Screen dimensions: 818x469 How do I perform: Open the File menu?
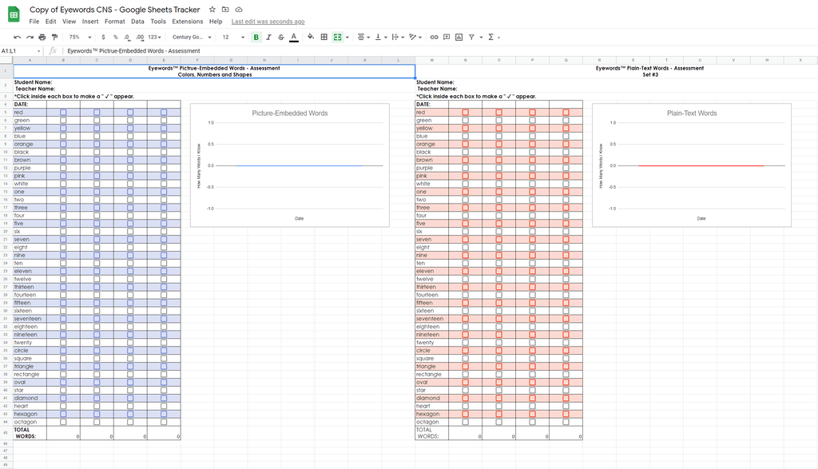pyautogui.click(x=34, y=22)
